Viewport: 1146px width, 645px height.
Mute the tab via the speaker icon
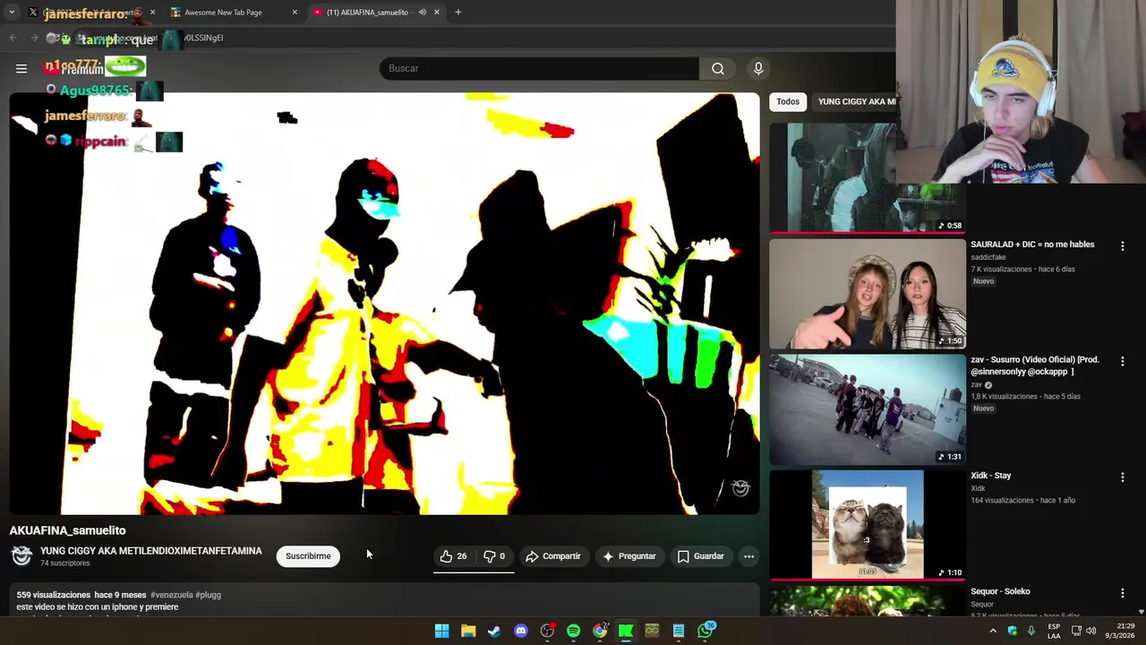(x=422, y=13)
